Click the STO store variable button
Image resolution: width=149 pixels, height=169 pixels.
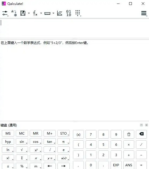point(63,133)
